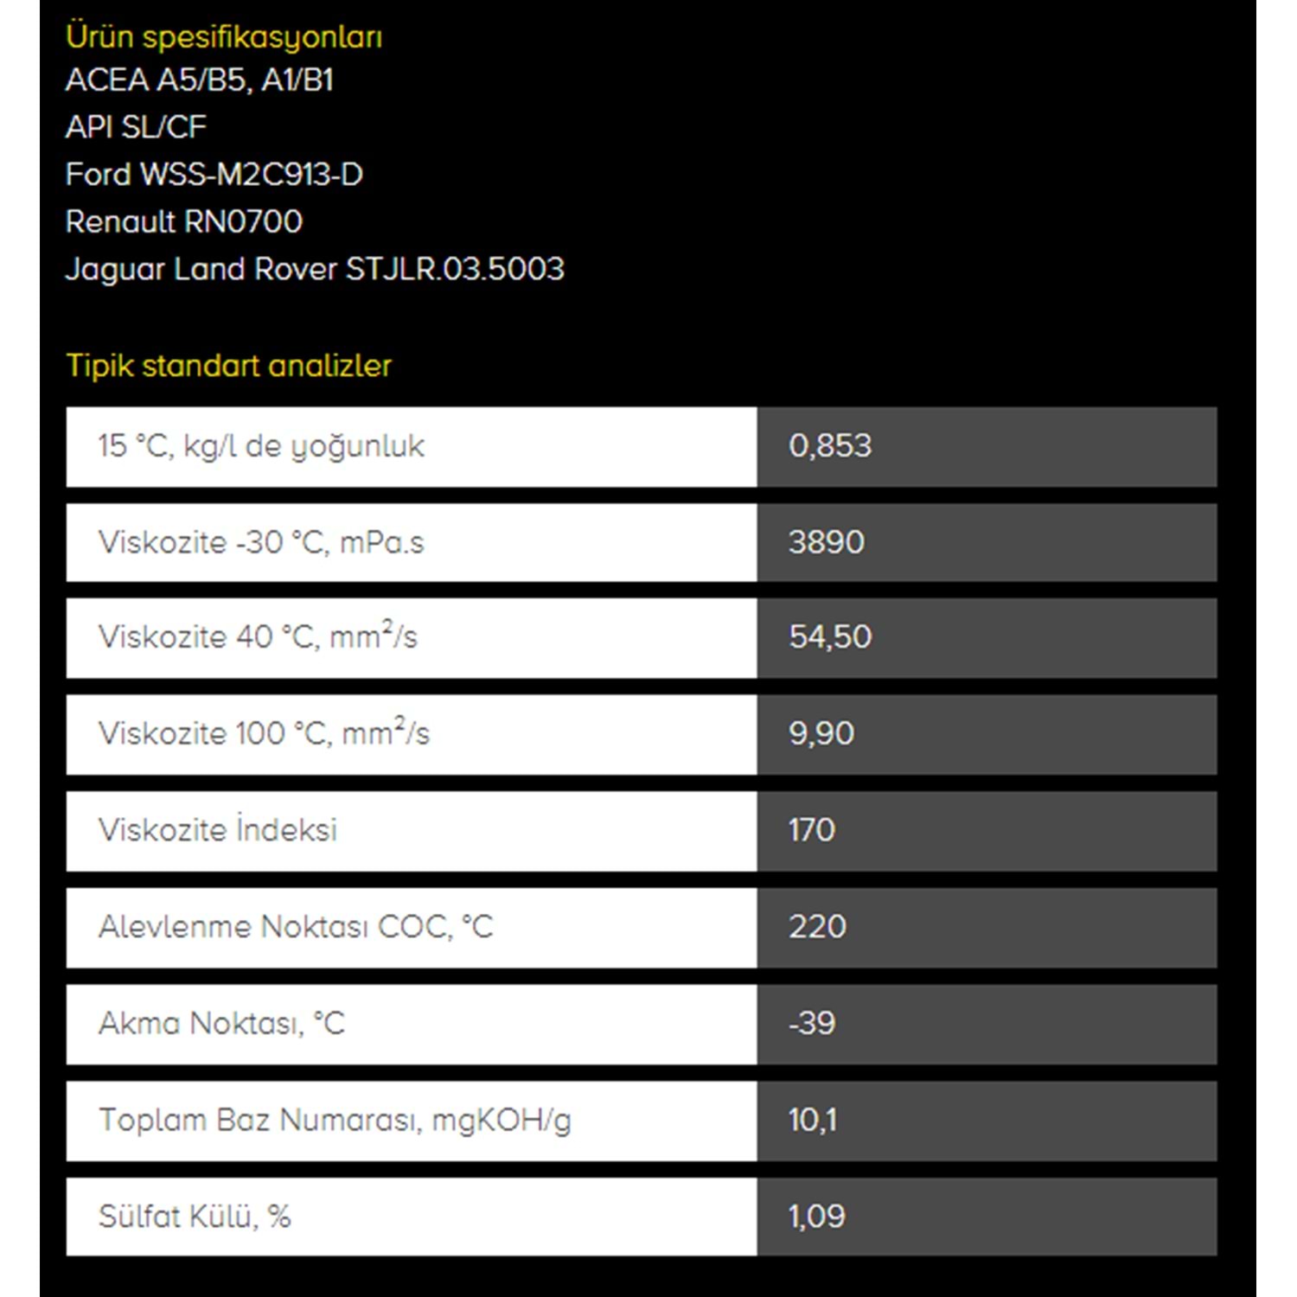Select the ACEA A5/B5, A1/B1 line
Screen dimensions: 1297x1297
(200, 80)
